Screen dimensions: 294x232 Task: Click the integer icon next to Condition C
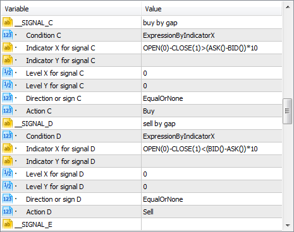[8, 35]
